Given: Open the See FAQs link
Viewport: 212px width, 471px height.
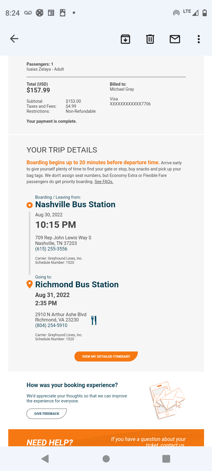Looking at the screenshot, I should coord(104,182).
